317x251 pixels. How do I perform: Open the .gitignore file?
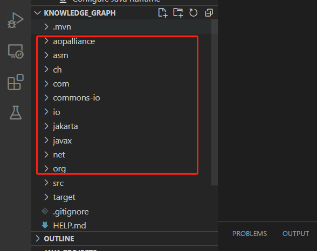tap(71, 212)
